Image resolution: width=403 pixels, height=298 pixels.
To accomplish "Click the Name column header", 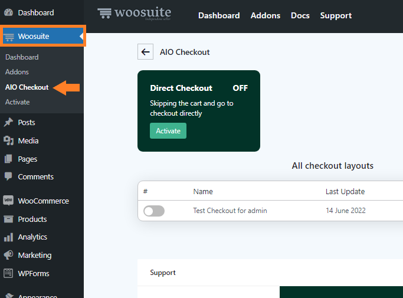I will [203, 192].
